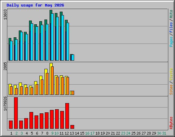
Task: Click the cyan Pages bar for day 9
Action: (x=52, y=37)
